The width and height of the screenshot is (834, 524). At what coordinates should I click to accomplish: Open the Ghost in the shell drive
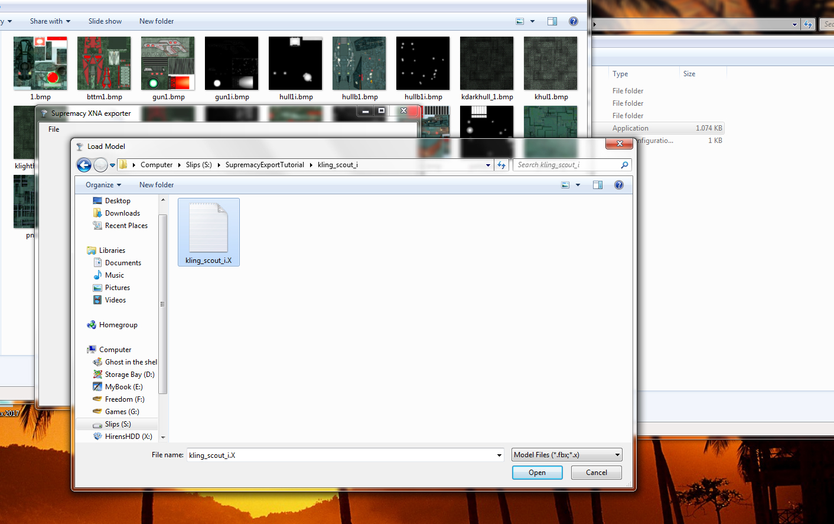(125, 362)
